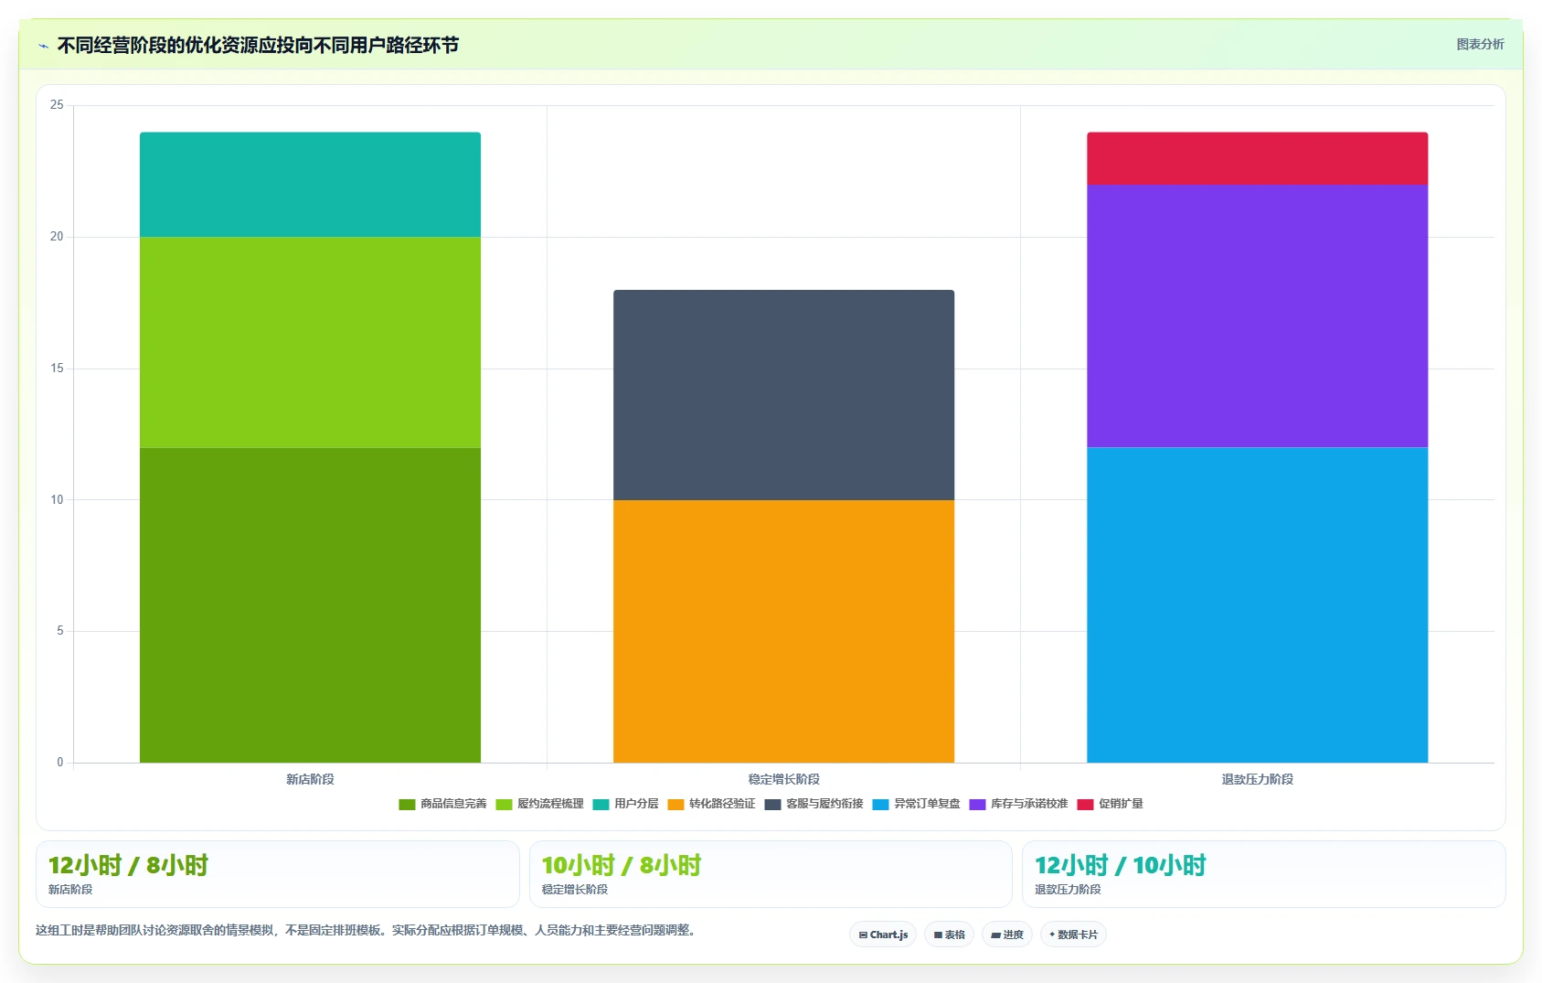Toggle the 转化路径验证 legend entry
The width and height of the screenshot is (1542, 983).
[x=711, y=805]
